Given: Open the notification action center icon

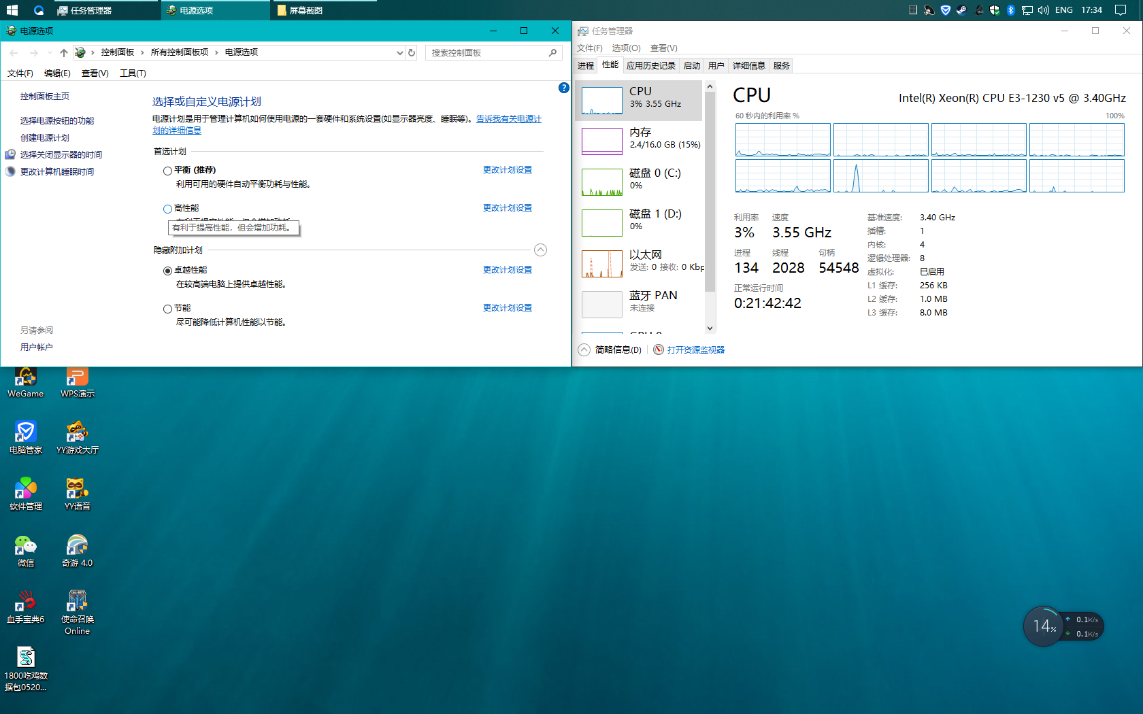Looking at the screenshot, I should (x=1121, y=10).
